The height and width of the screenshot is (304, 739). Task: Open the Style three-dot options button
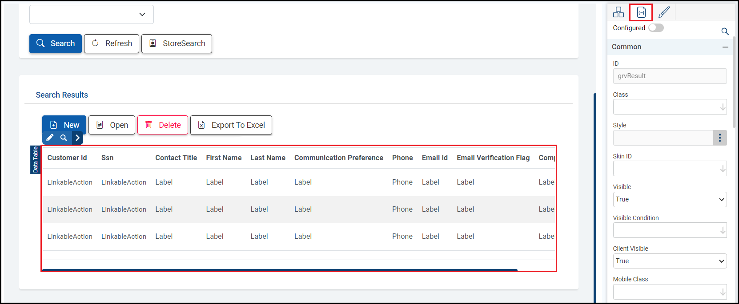tap(720, 138)
